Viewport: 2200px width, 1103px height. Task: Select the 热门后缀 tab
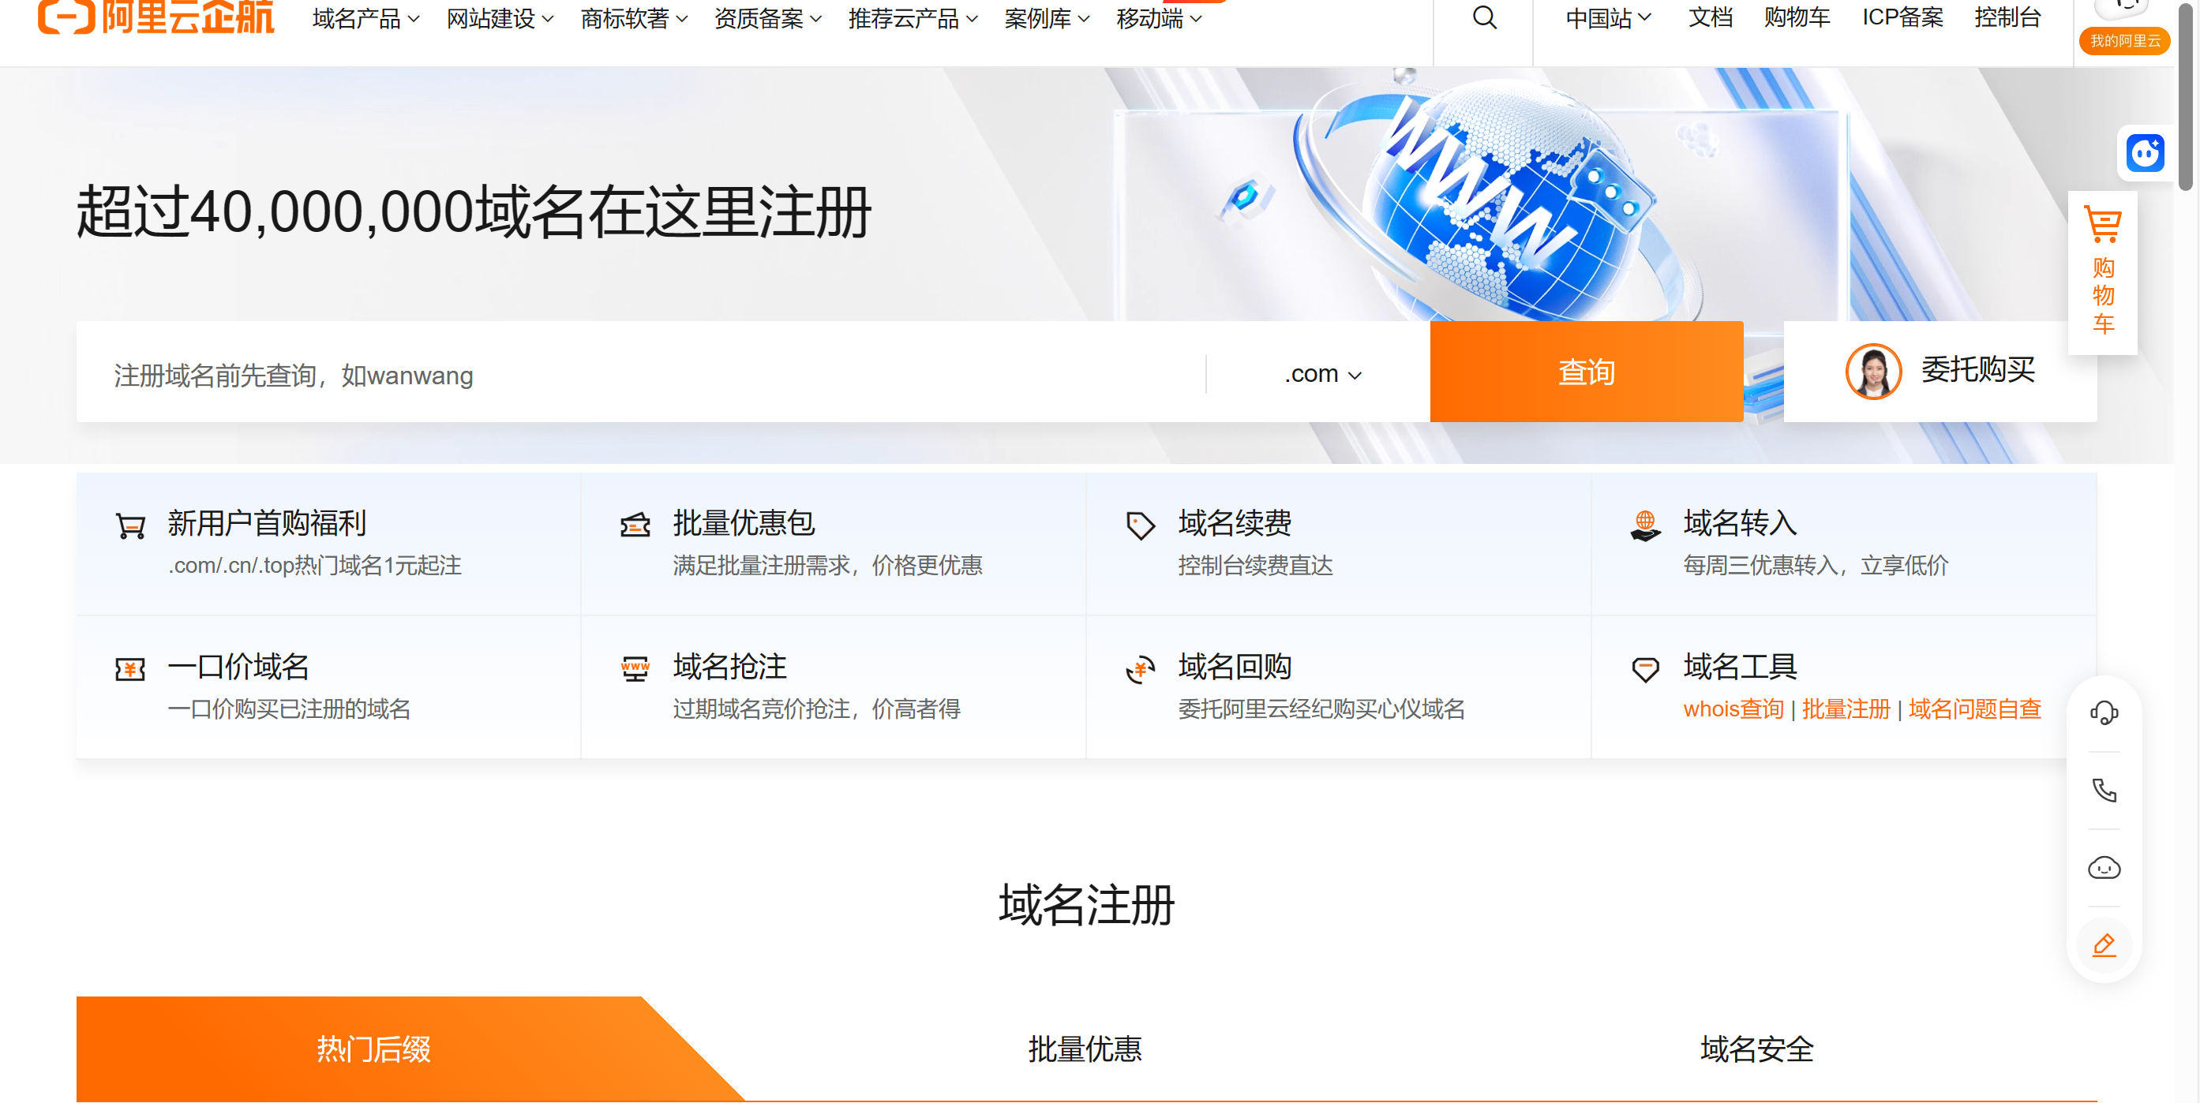374,1049
